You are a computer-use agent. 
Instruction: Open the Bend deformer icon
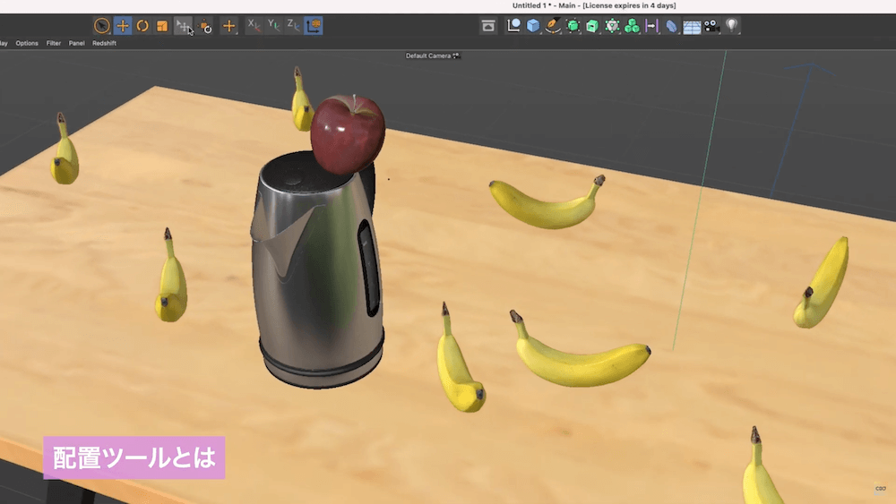(671, 26)
